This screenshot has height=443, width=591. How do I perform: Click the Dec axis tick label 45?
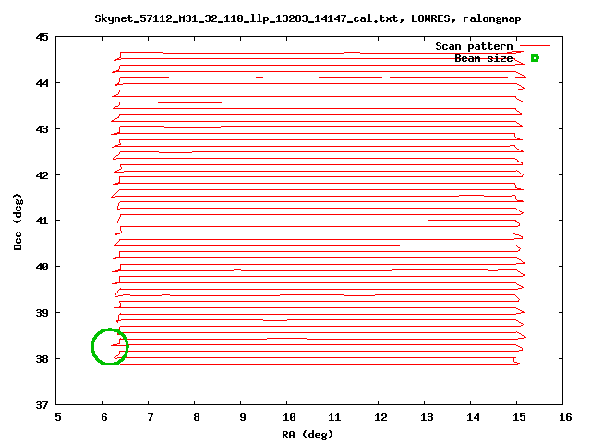coord(42,37)
